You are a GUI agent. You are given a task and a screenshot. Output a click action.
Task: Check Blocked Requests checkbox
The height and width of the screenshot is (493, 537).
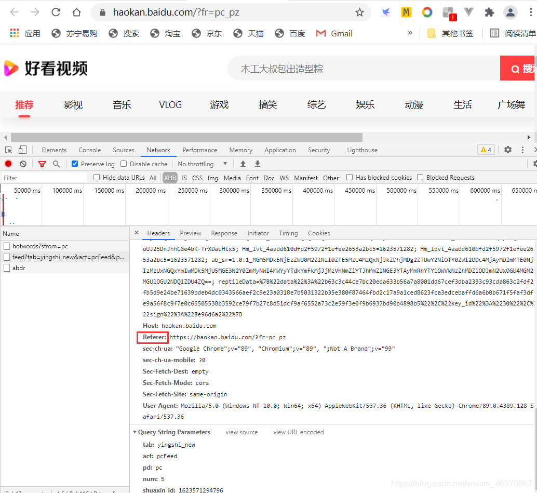(x=420, y=177)
